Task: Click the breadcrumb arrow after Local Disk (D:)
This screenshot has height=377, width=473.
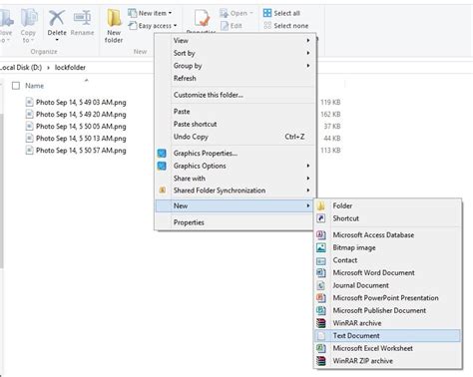Action: pyautogui.click(x=48, y=68)
